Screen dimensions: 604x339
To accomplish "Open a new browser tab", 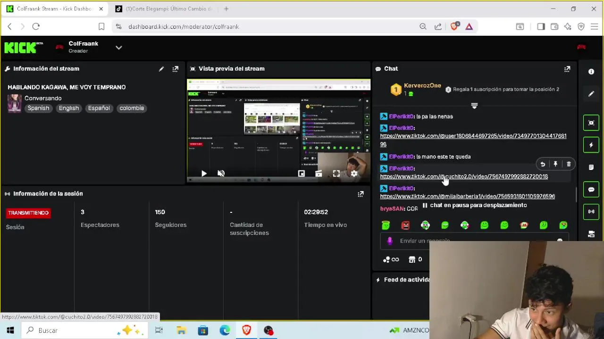I will (226, 8).
